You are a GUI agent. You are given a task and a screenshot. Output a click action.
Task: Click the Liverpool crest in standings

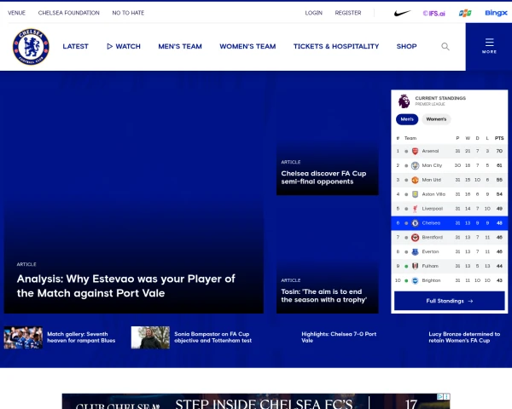[415, 209]
